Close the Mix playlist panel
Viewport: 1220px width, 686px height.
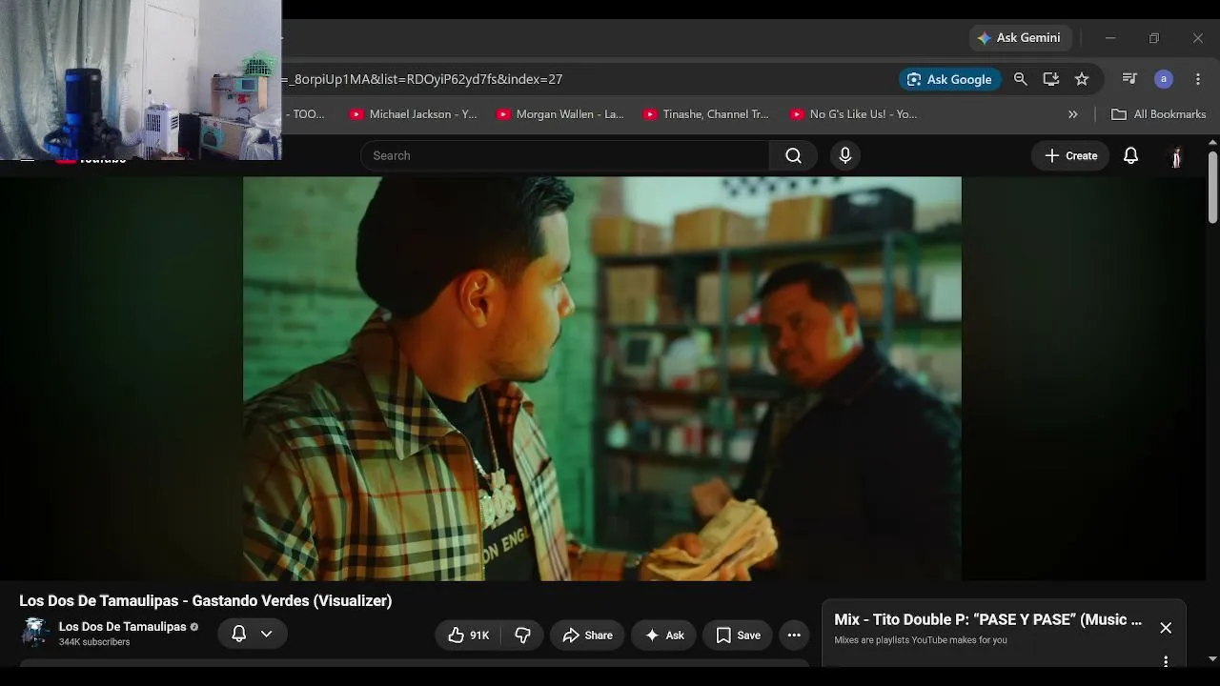point(1166,628)
